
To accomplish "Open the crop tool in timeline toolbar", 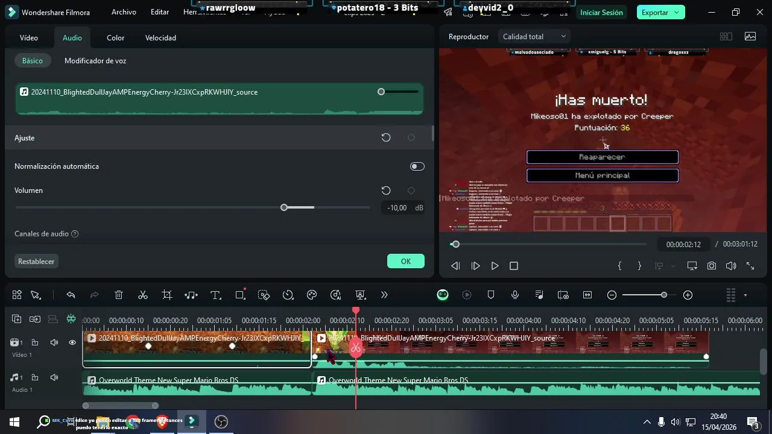I will tap(167, 295).
